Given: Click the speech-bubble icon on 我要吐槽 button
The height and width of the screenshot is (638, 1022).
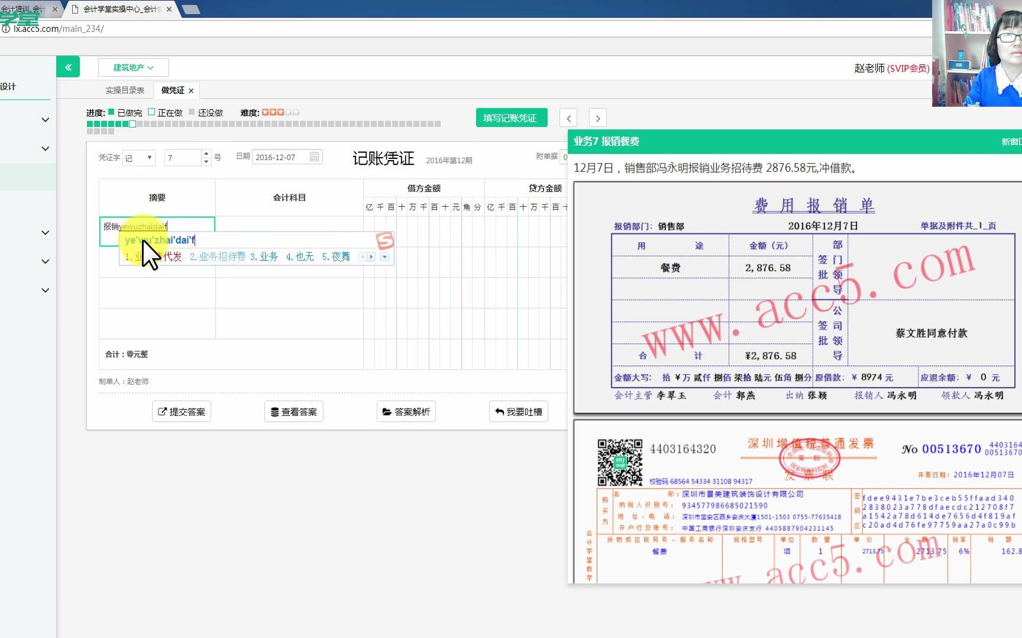Looking at the screenshot, I should click(499, 411).
